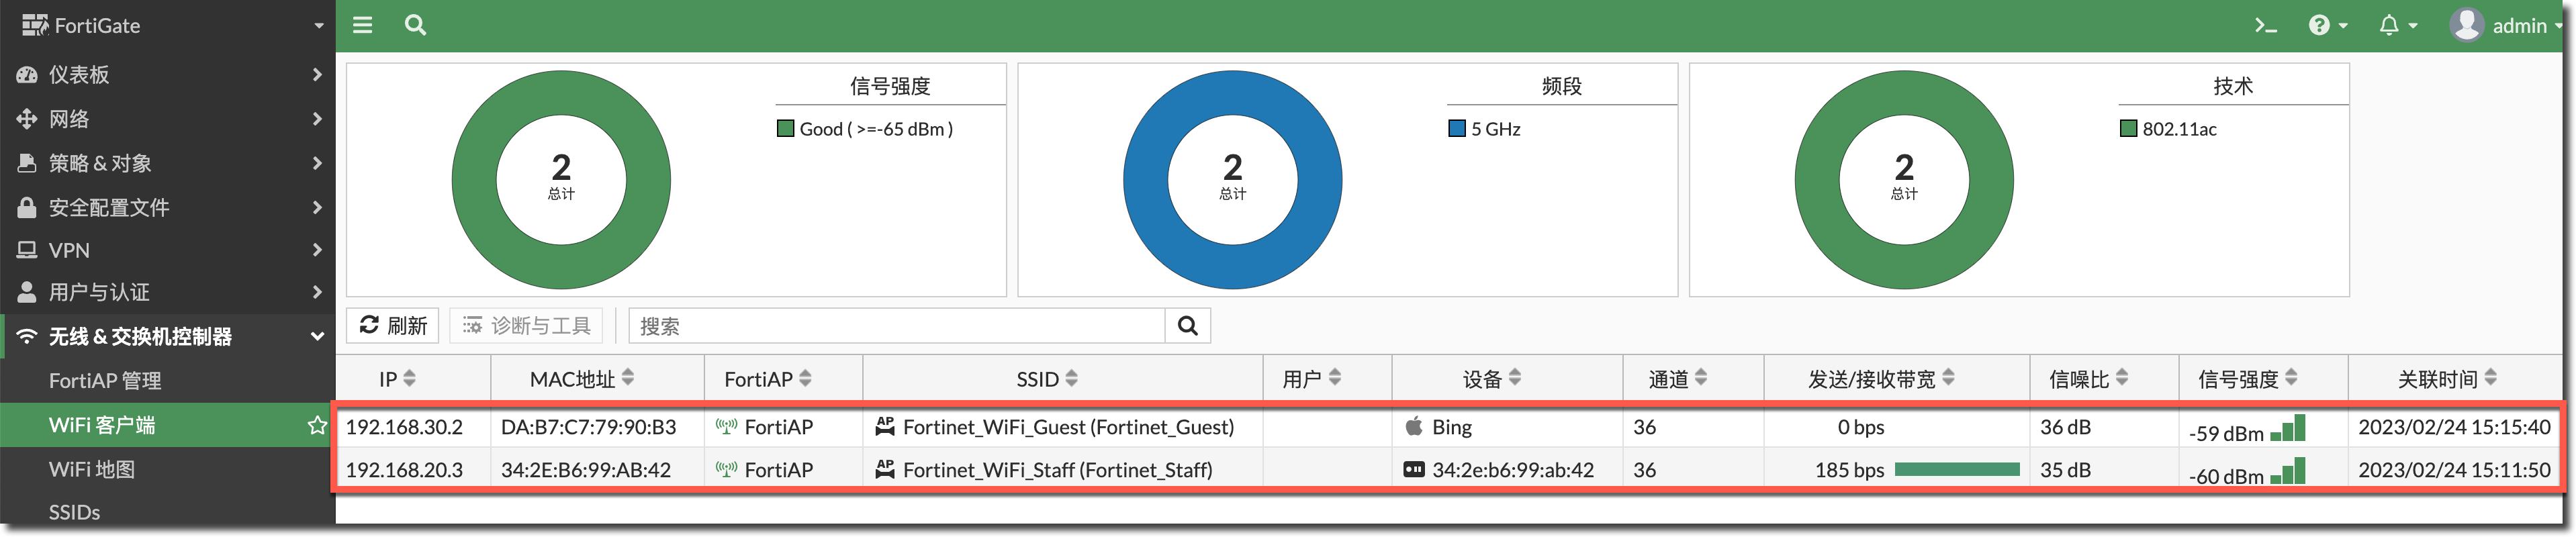Viewport: 2576px width, 537px height.
Task: Click the SSID icon beside Fortinet_WiFi_Guest
Action: click(885, 427)
